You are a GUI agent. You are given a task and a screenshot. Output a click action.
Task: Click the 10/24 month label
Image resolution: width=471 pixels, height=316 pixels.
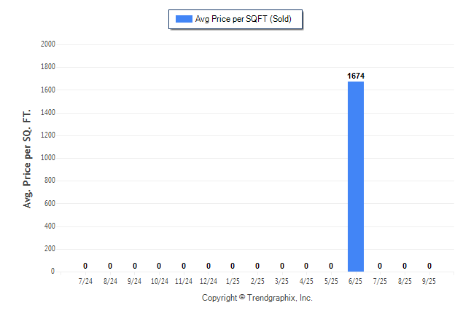159,281
